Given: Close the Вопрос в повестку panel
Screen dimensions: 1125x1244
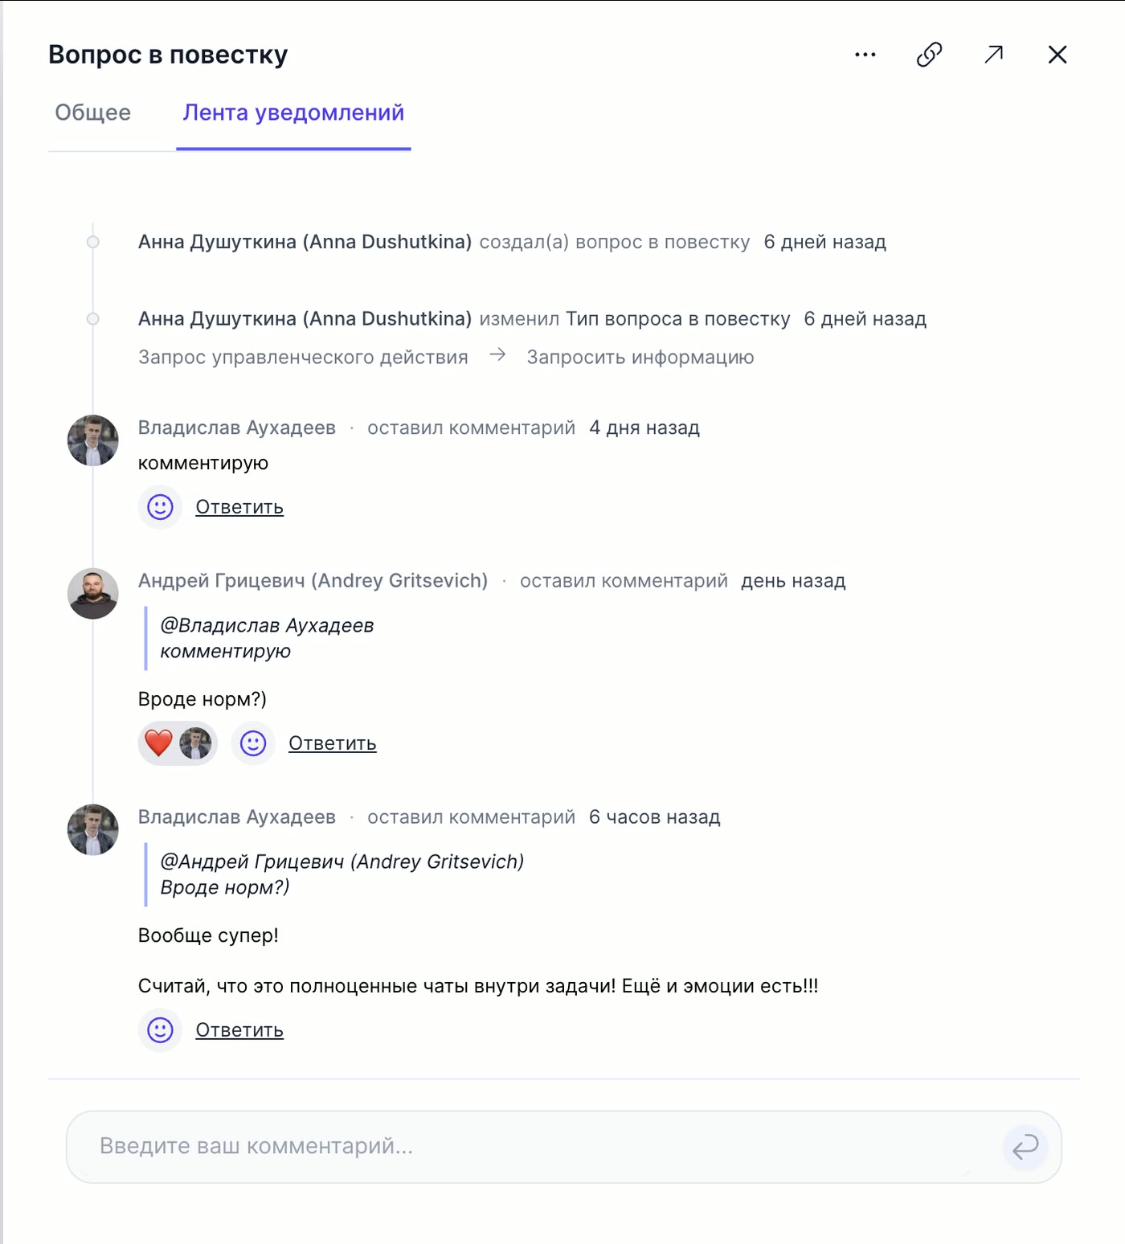Looking at the screenshot, I should tap(1057, 55).
